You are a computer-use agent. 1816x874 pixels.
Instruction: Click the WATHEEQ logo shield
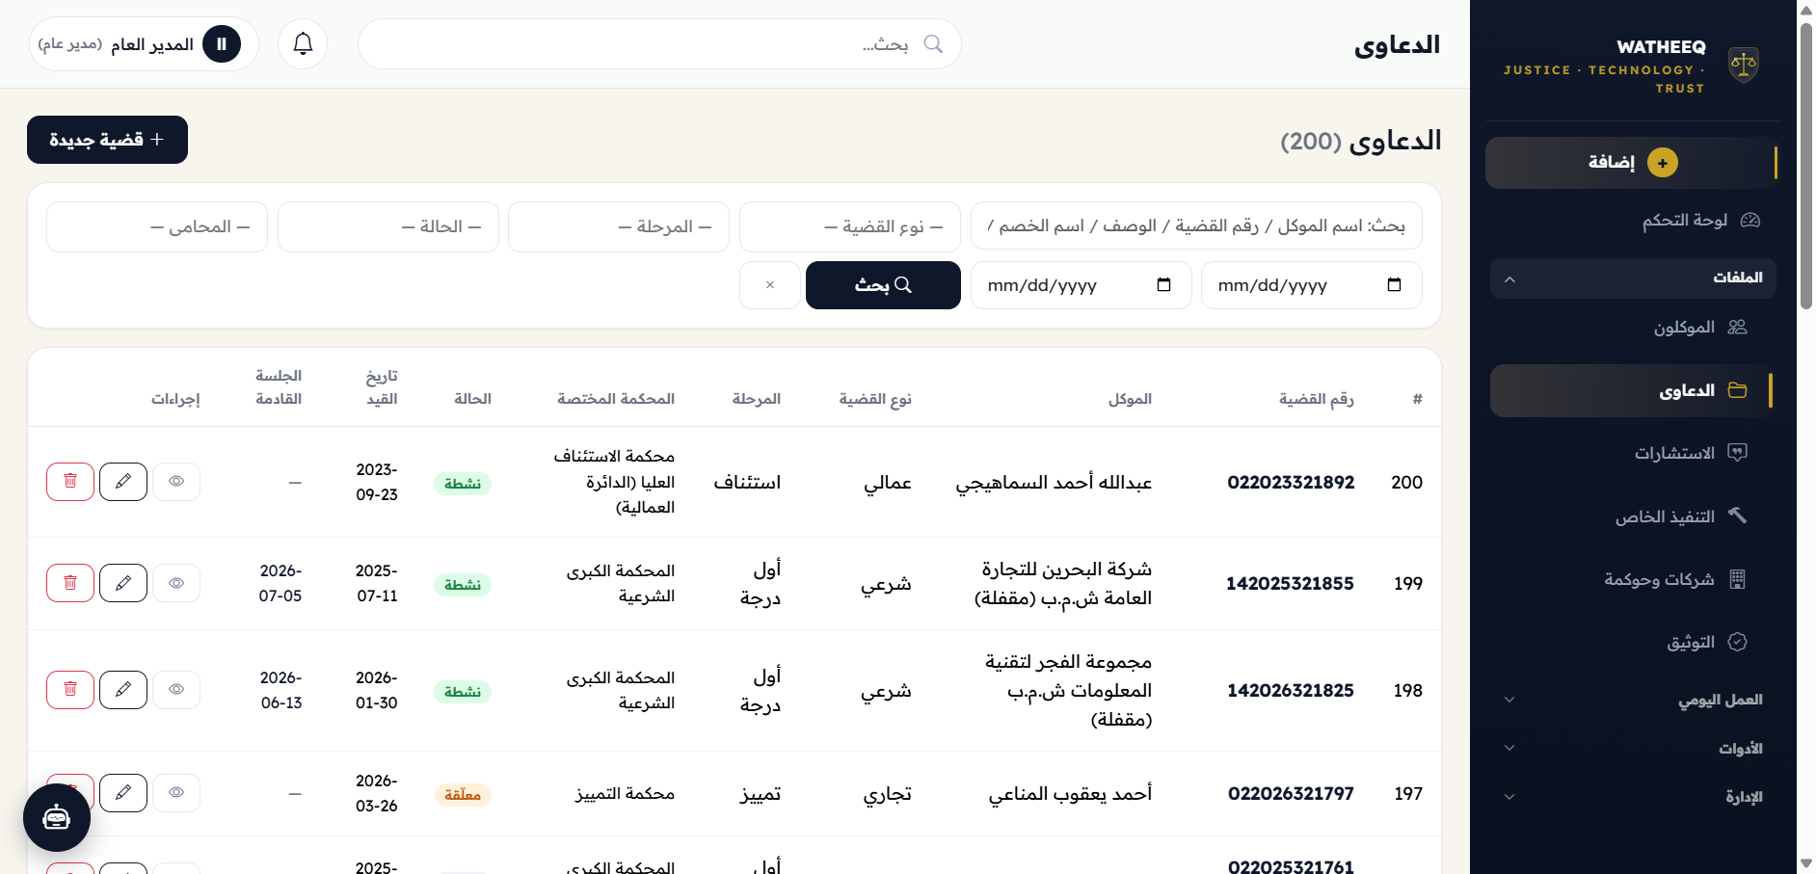click(1743, 66)
